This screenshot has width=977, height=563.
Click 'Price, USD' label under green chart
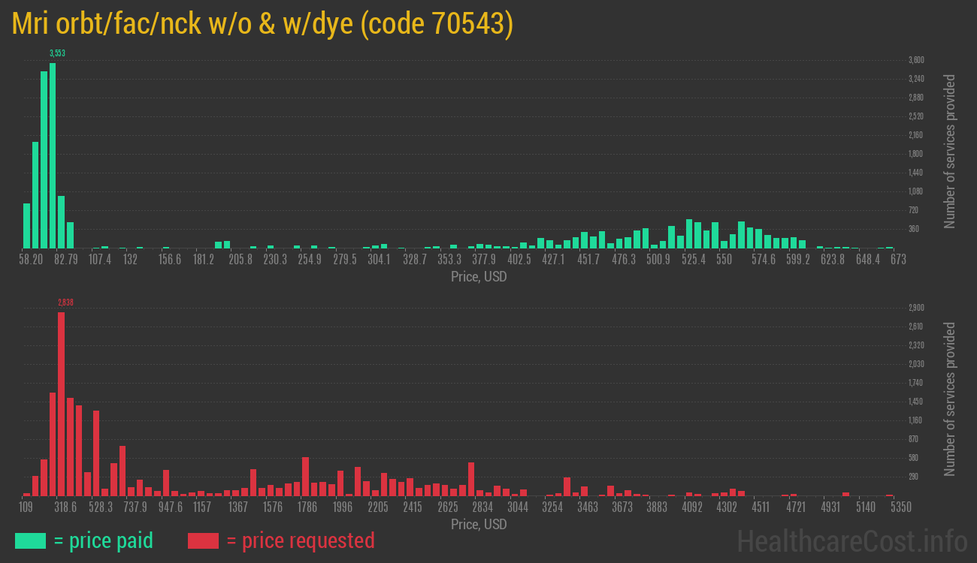(479, 277)
